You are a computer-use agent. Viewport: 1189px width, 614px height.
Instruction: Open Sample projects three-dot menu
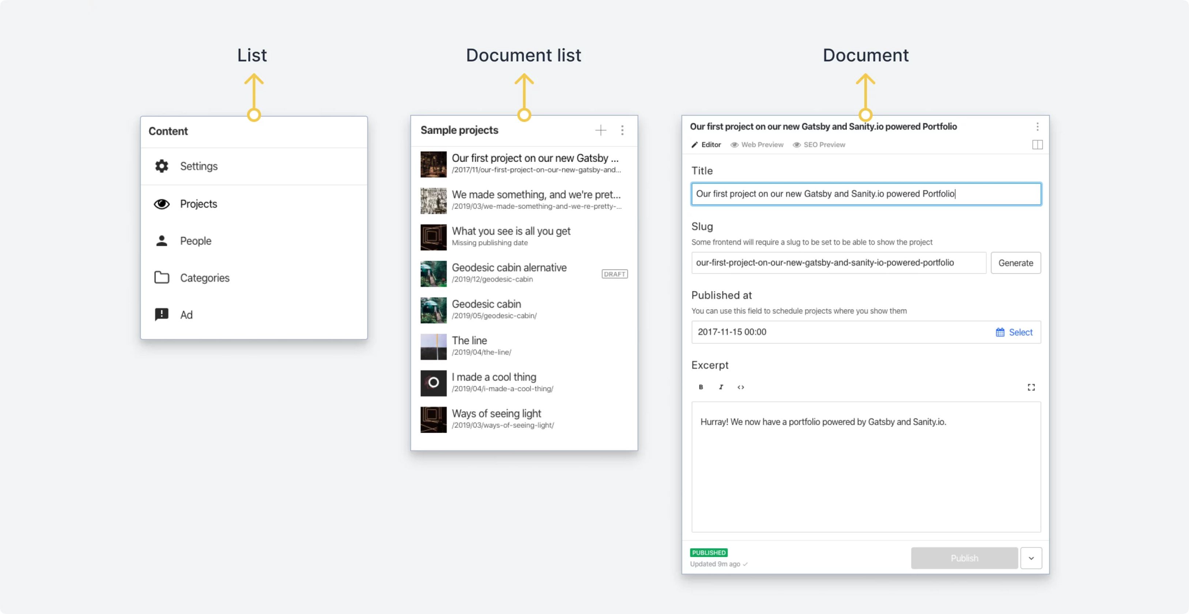coord(622,130)
